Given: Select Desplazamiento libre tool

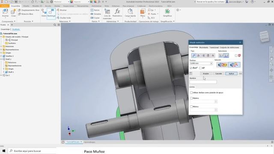Looking at the screenshot, I should 29,10.
